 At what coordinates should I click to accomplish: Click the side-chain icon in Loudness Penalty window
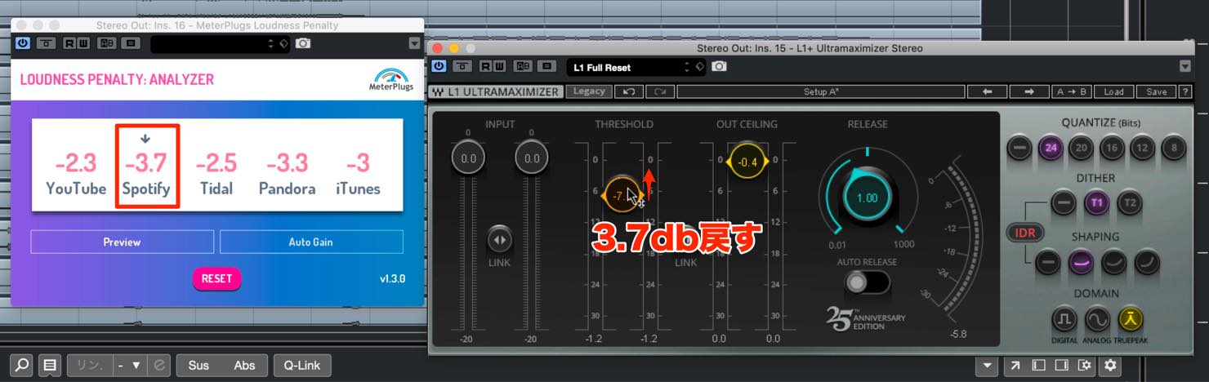pos(132,43)
